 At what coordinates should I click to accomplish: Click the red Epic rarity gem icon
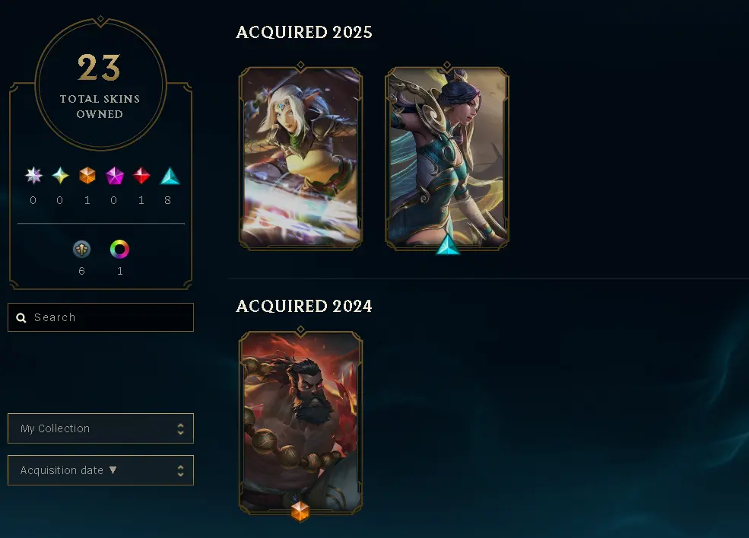point(141,176)
